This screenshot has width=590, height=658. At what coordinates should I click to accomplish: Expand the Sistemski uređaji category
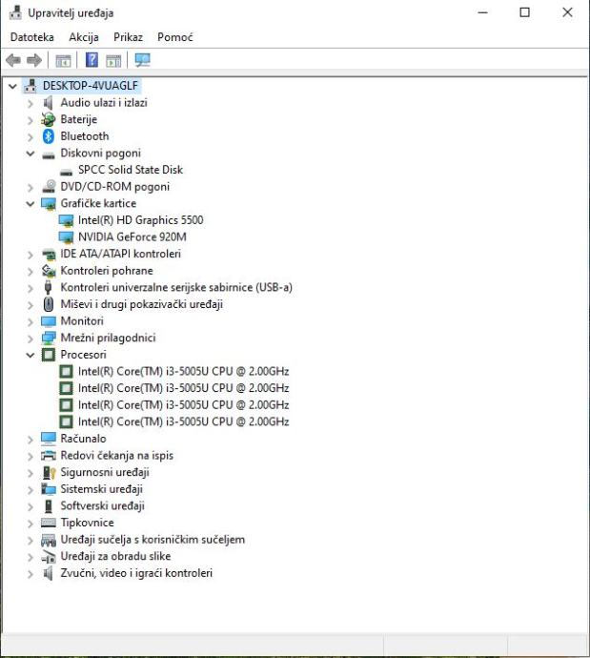pyautogui.click(x=31, y=490)
